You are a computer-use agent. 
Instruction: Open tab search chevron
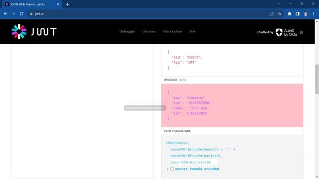click(x=279, y=4)
